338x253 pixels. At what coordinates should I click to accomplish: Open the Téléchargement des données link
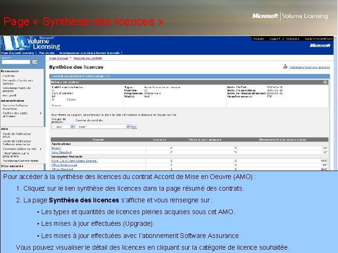coord(309,67)
